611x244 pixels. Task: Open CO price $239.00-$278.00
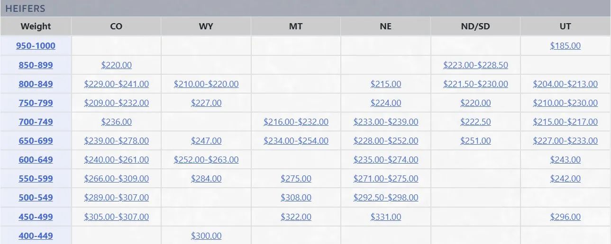coord(116,141)
